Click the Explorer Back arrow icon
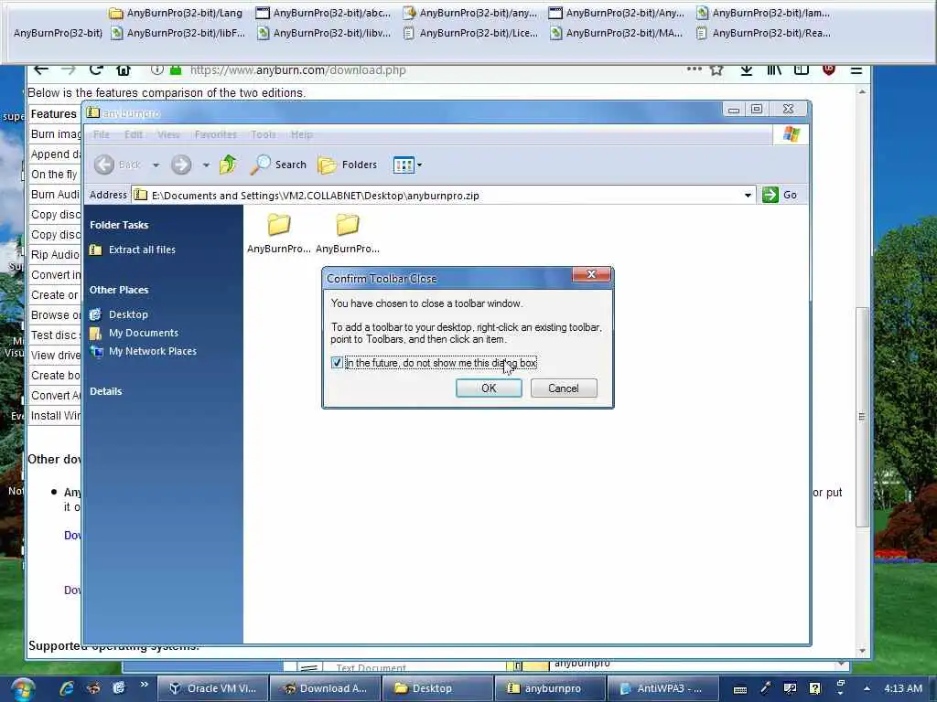 pos(104,165)
